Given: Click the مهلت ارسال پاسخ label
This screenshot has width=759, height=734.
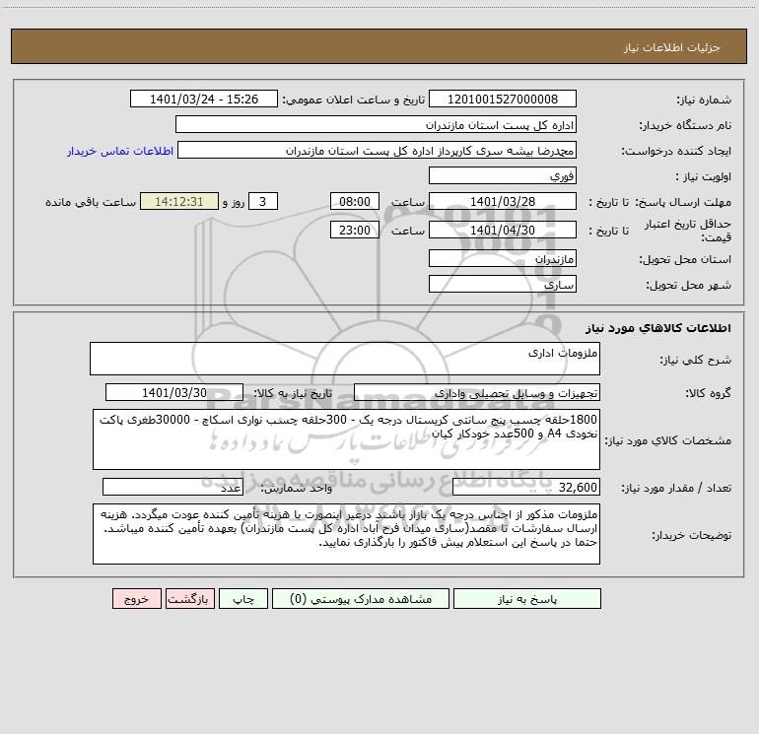Looking at the screenshot, I should click(x=683, y=202).
